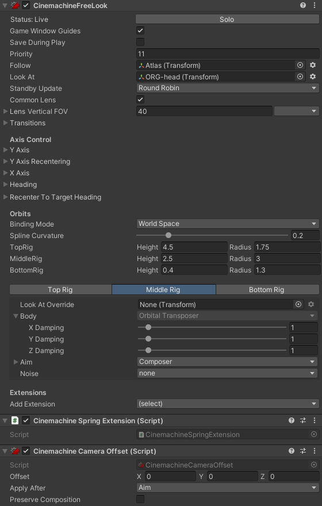Click the Solo button

pos(227,19)
